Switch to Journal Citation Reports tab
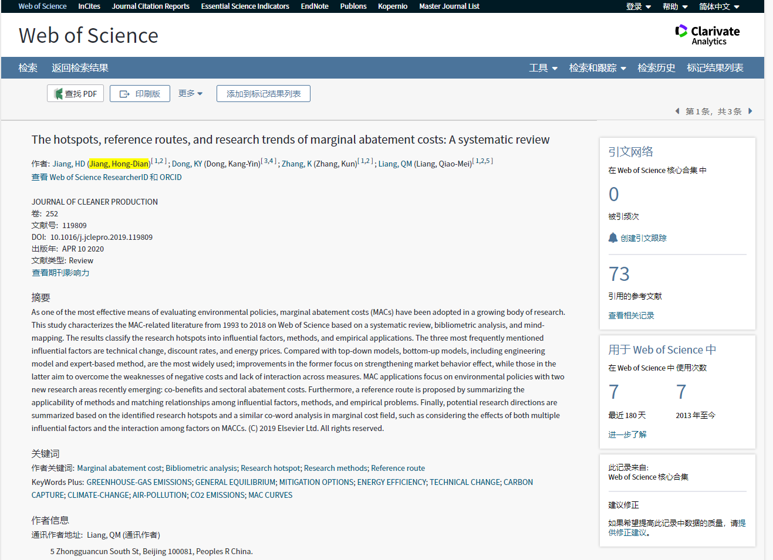 150,6
